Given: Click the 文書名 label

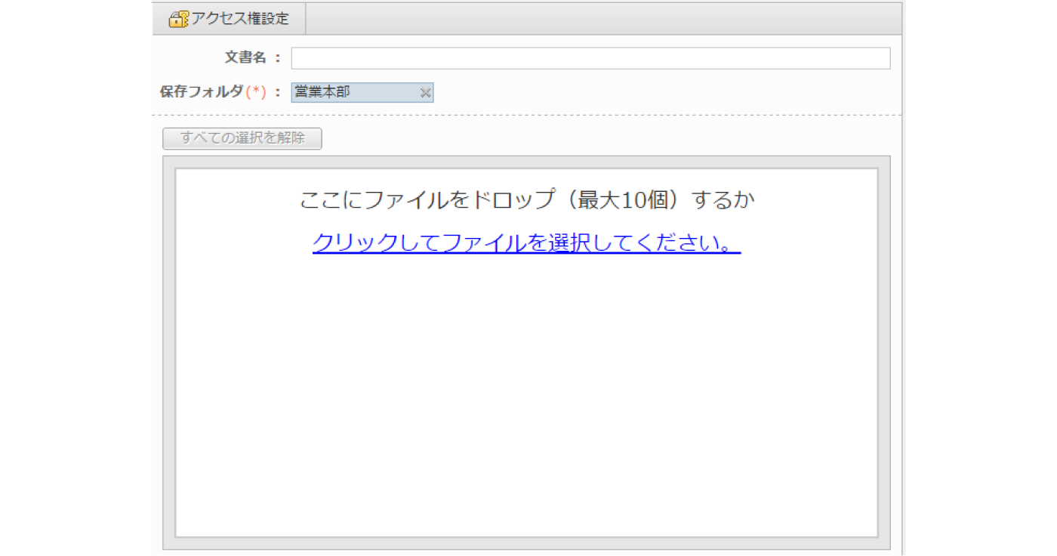Looking at the screenshot, I should click(245, 57).
